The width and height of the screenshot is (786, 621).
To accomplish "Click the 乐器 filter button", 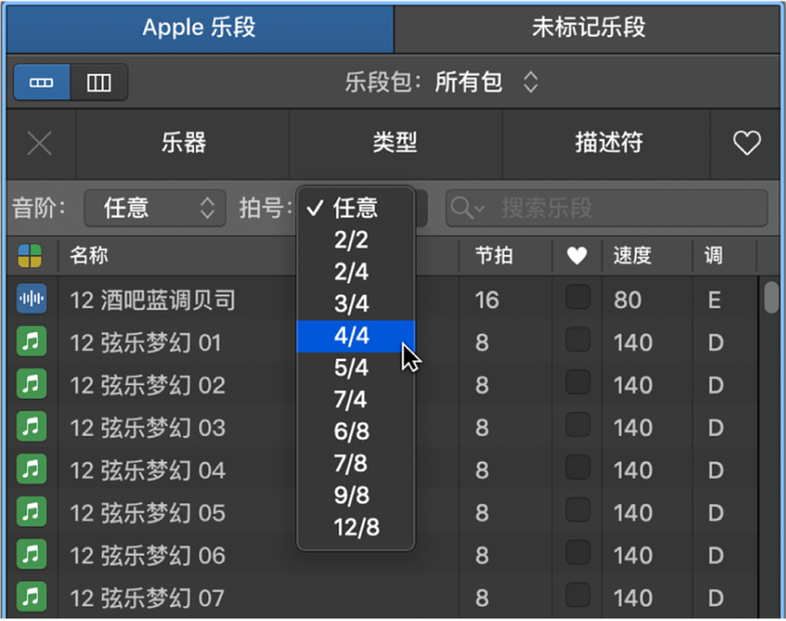I will pos(184,144).
